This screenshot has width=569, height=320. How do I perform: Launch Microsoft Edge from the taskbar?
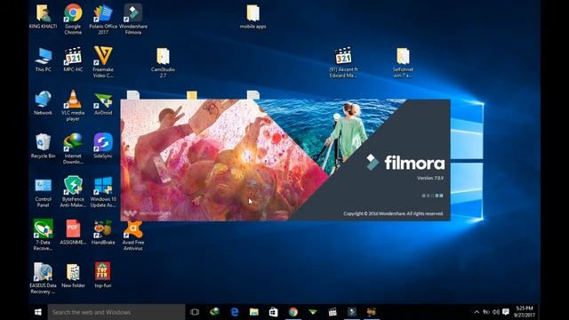pos(235,312)
